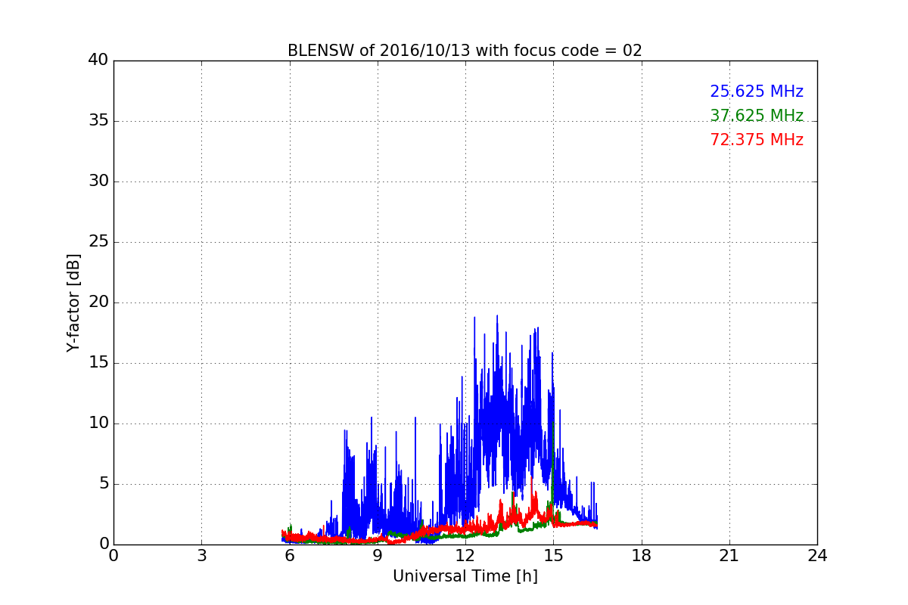Click the x-axis tick label 9

tap(378, 556)
